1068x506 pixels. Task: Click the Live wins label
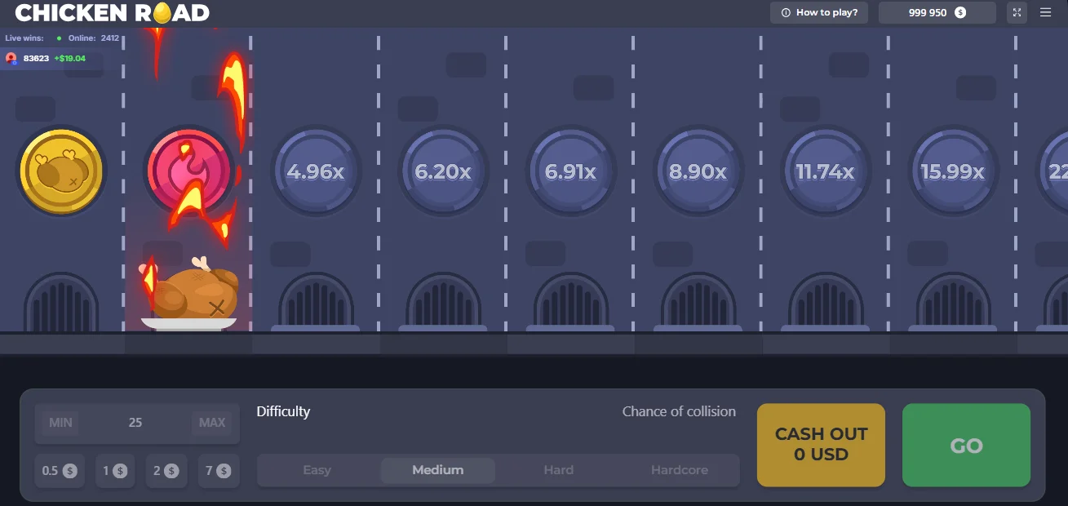(24, 38)
